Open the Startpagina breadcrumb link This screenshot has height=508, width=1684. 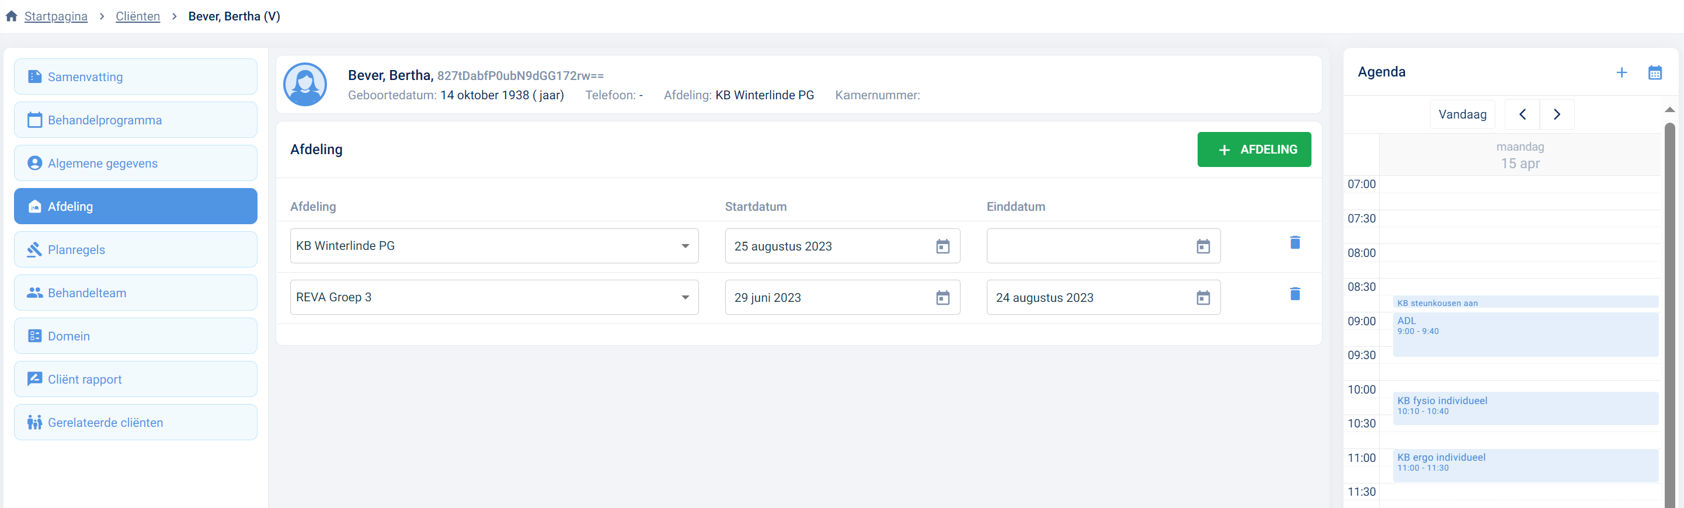coord(55,16)
